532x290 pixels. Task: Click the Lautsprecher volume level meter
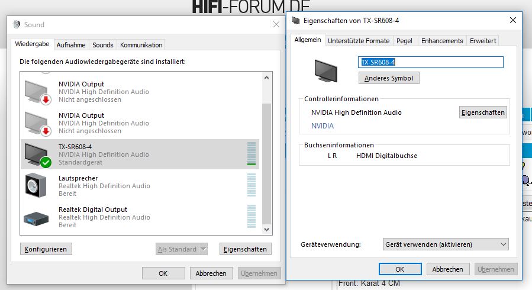(252, 185)
